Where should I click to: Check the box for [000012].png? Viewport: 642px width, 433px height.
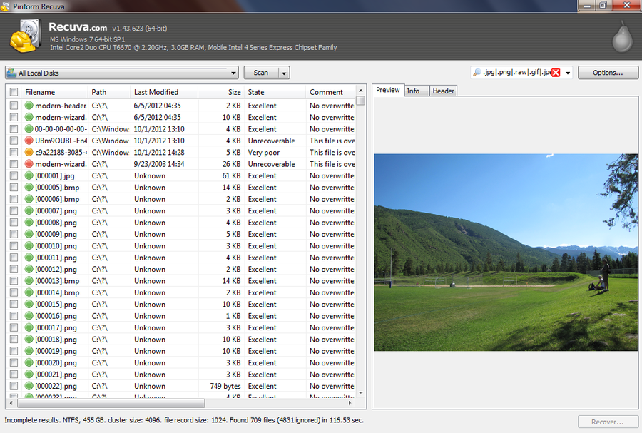click(14, 269)
